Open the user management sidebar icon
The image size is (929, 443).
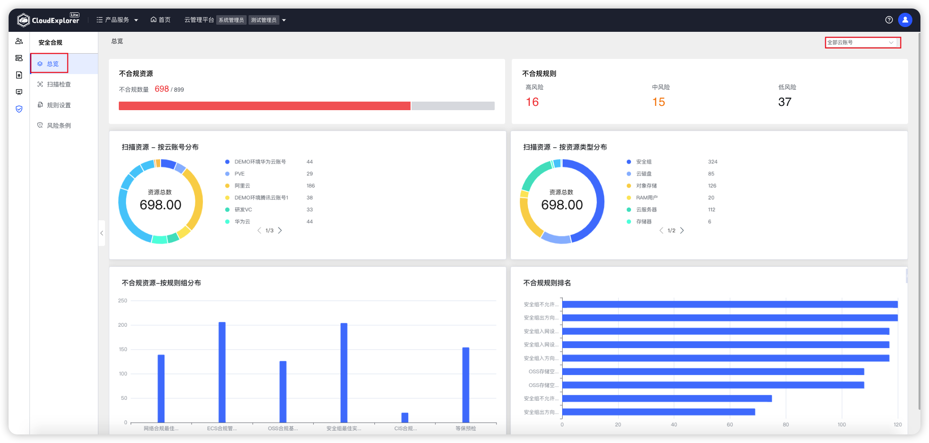(19, 41)
